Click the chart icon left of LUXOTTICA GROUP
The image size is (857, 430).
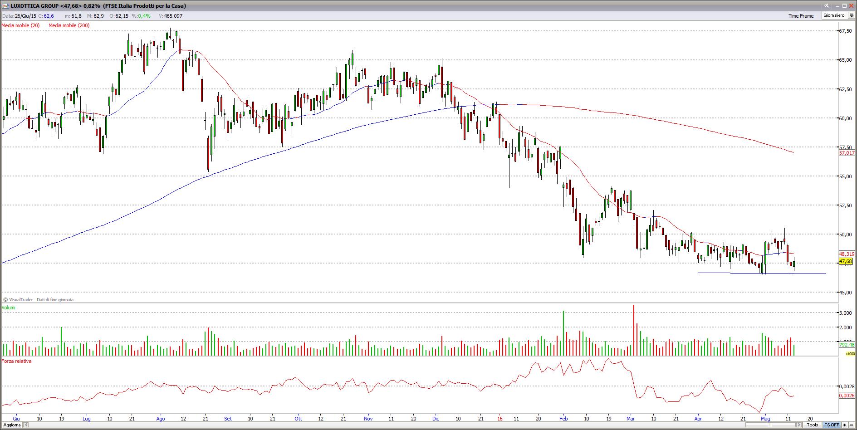coord(5,6)
